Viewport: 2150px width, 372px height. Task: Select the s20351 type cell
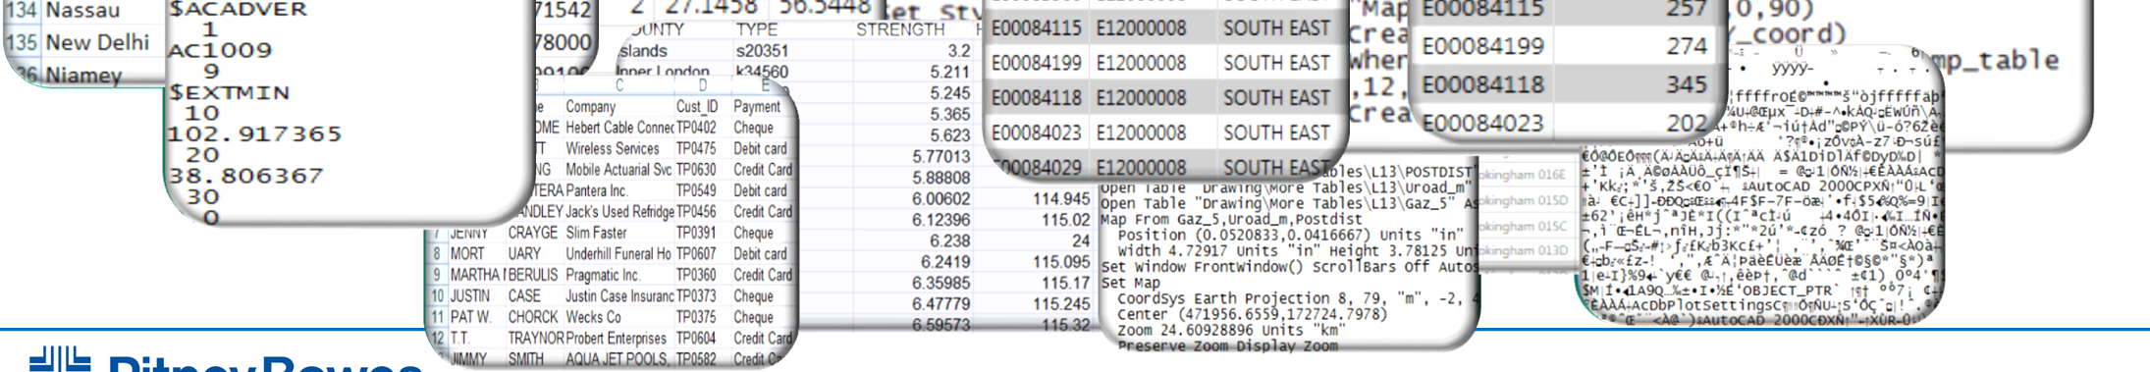coord(762,51)
